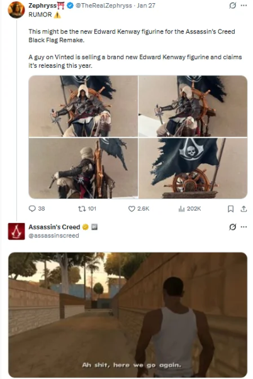This screenshot has width=253, height=379.
Task: Open more options menu on Zephryss tweet
Action: [x=244, y=5]
